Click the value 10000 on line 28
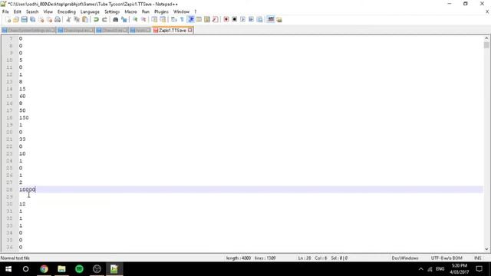Viewport: 491px width, 276px height. tap(28, 189)
